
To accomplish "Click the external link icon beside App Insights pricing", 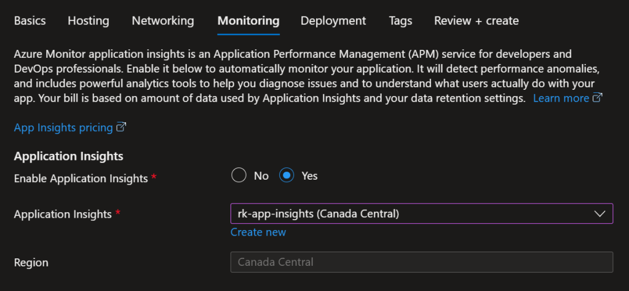I will tap(121, 127).
